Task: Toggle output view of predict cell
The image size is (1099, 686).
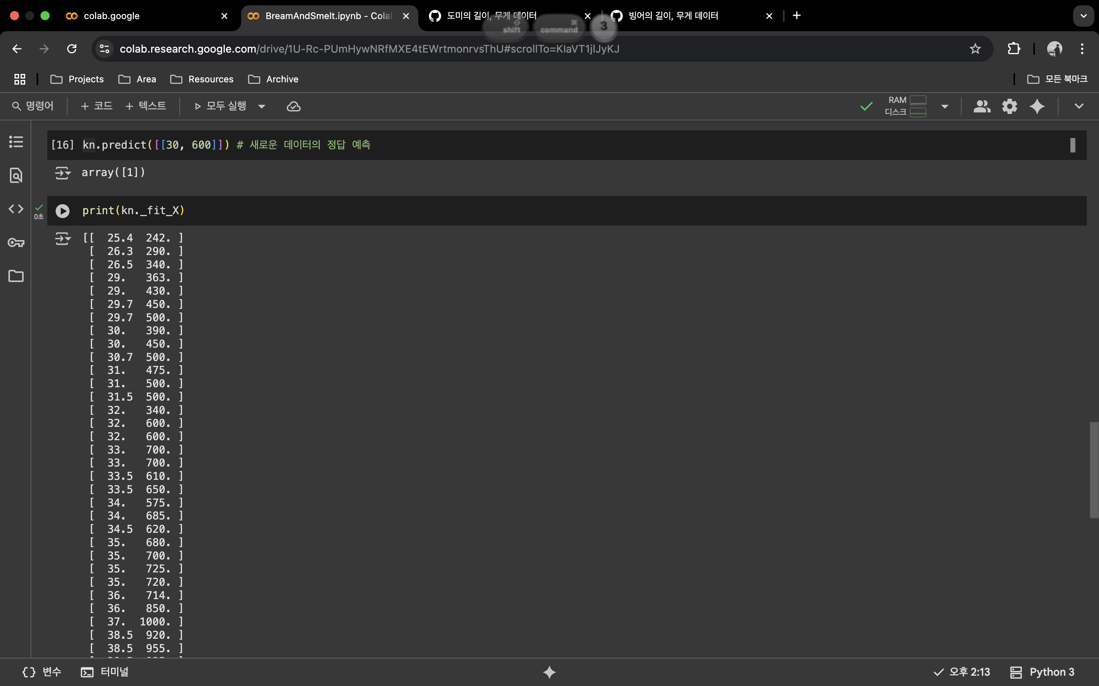Action: [63, 173]
